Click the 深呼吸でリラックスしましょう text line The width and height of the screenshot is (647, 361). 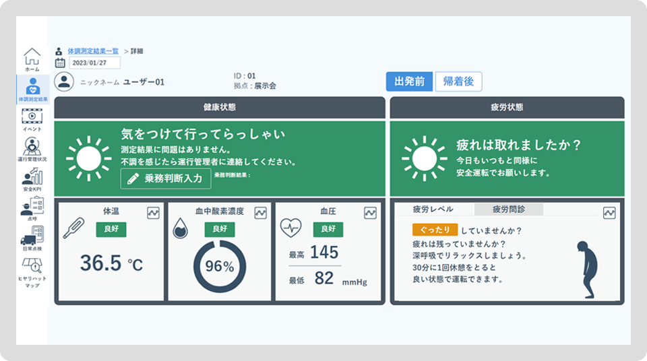point(470,256)
